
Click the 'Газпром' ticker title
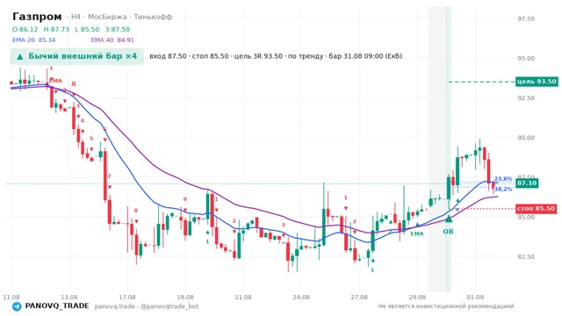click(37, 17)
